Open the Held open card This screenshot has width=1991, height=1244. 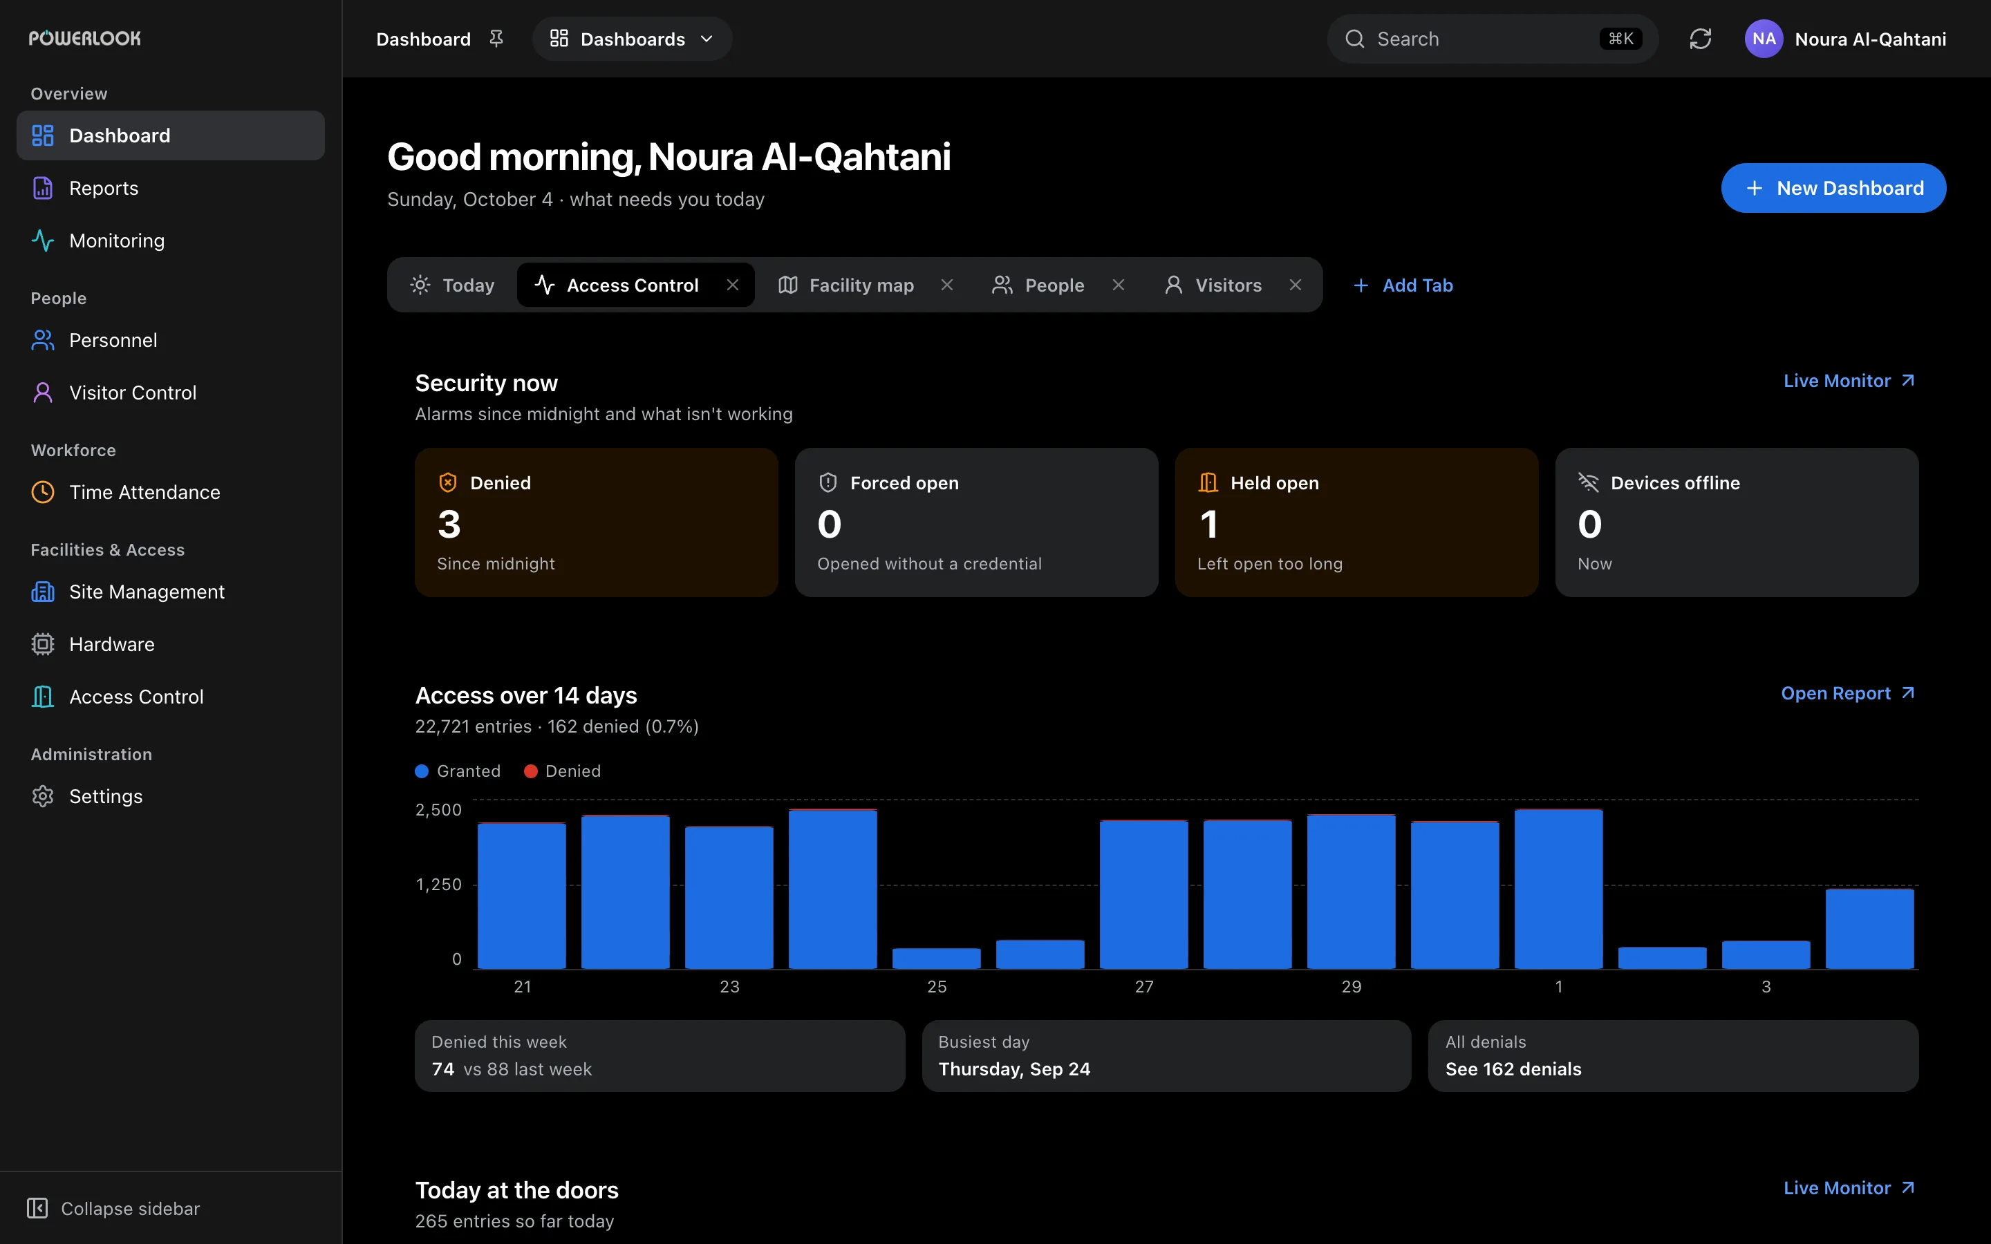click(x=1356, y=522)
